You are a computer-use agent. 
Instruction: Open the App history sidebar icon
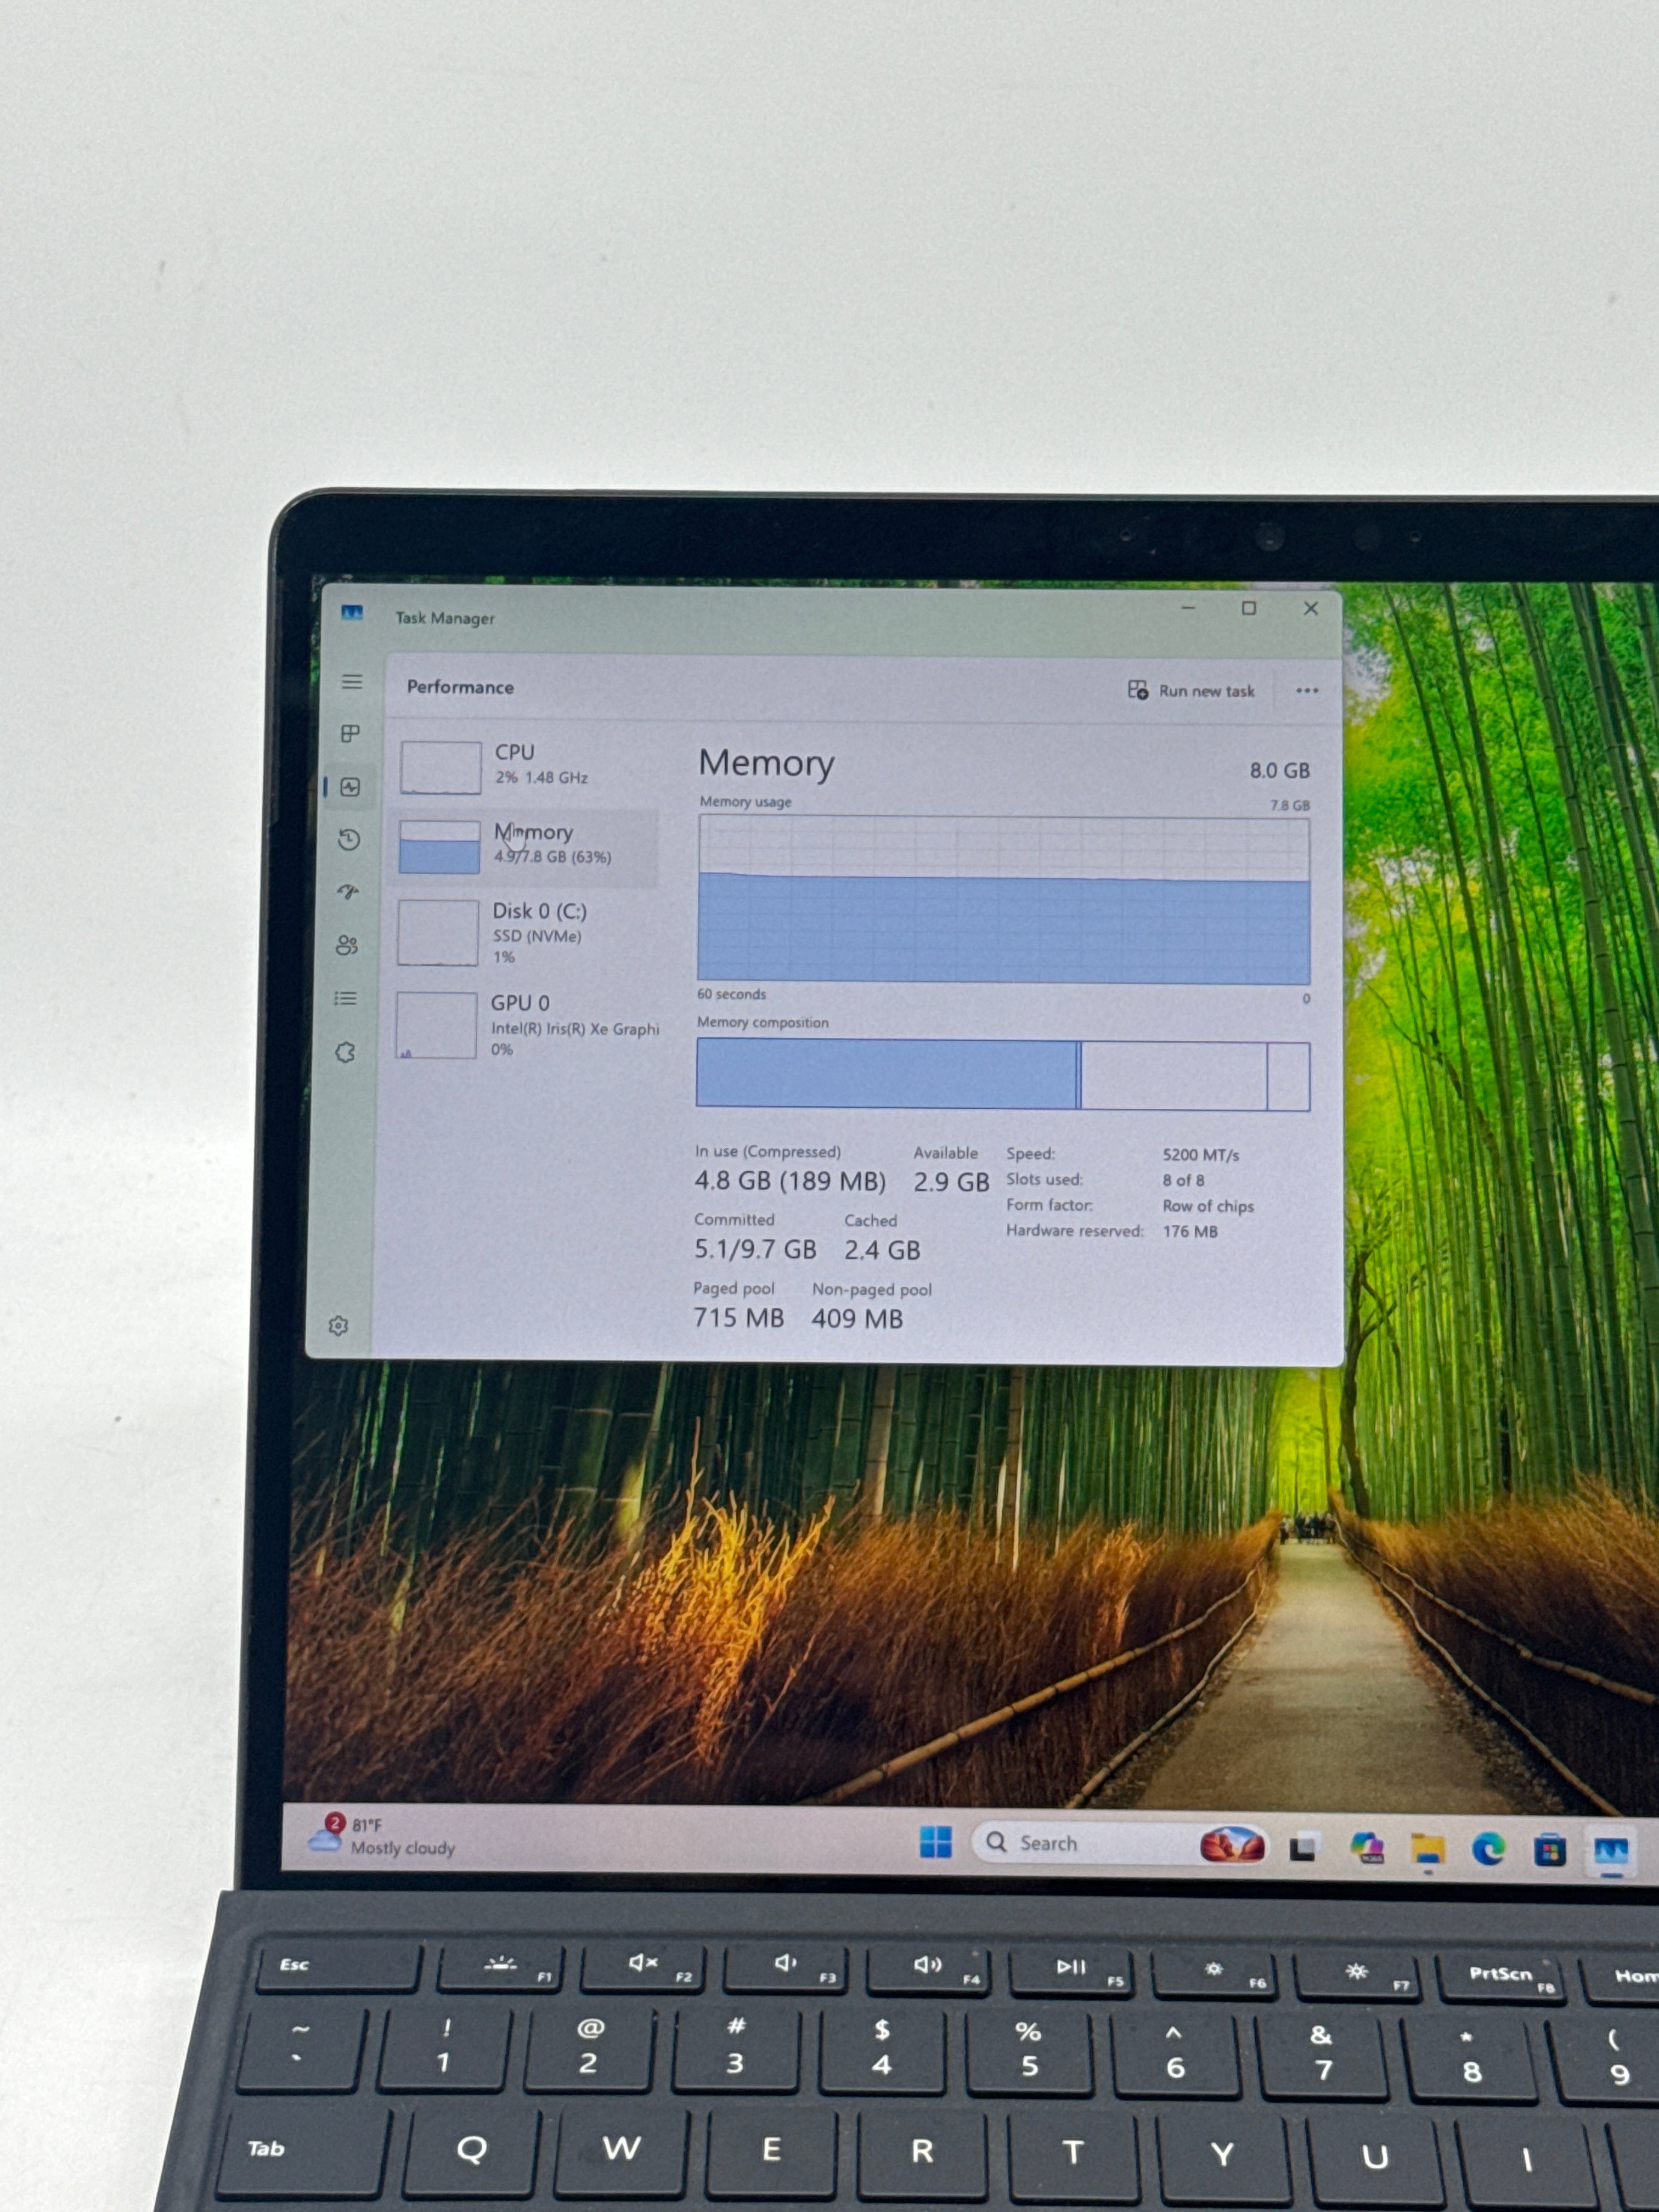tap(349, 839)
